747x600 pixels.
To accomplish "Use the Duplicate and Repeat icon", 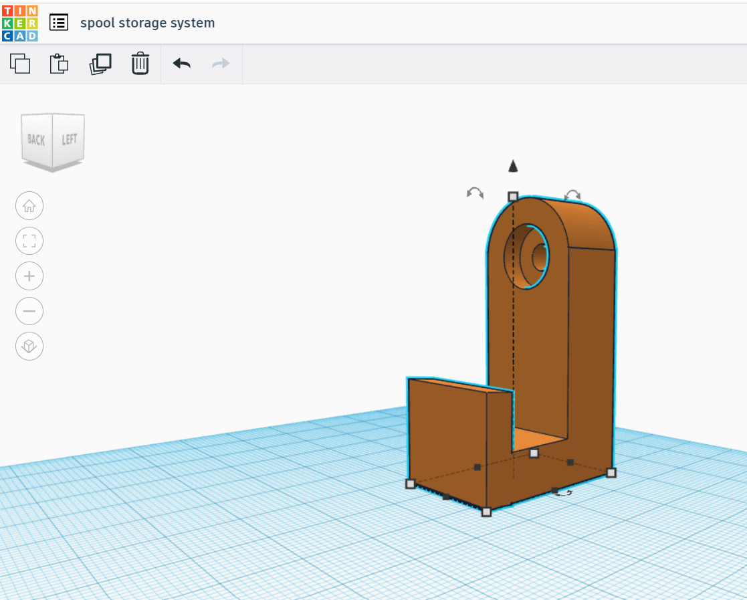I will (x=99, y=64).
